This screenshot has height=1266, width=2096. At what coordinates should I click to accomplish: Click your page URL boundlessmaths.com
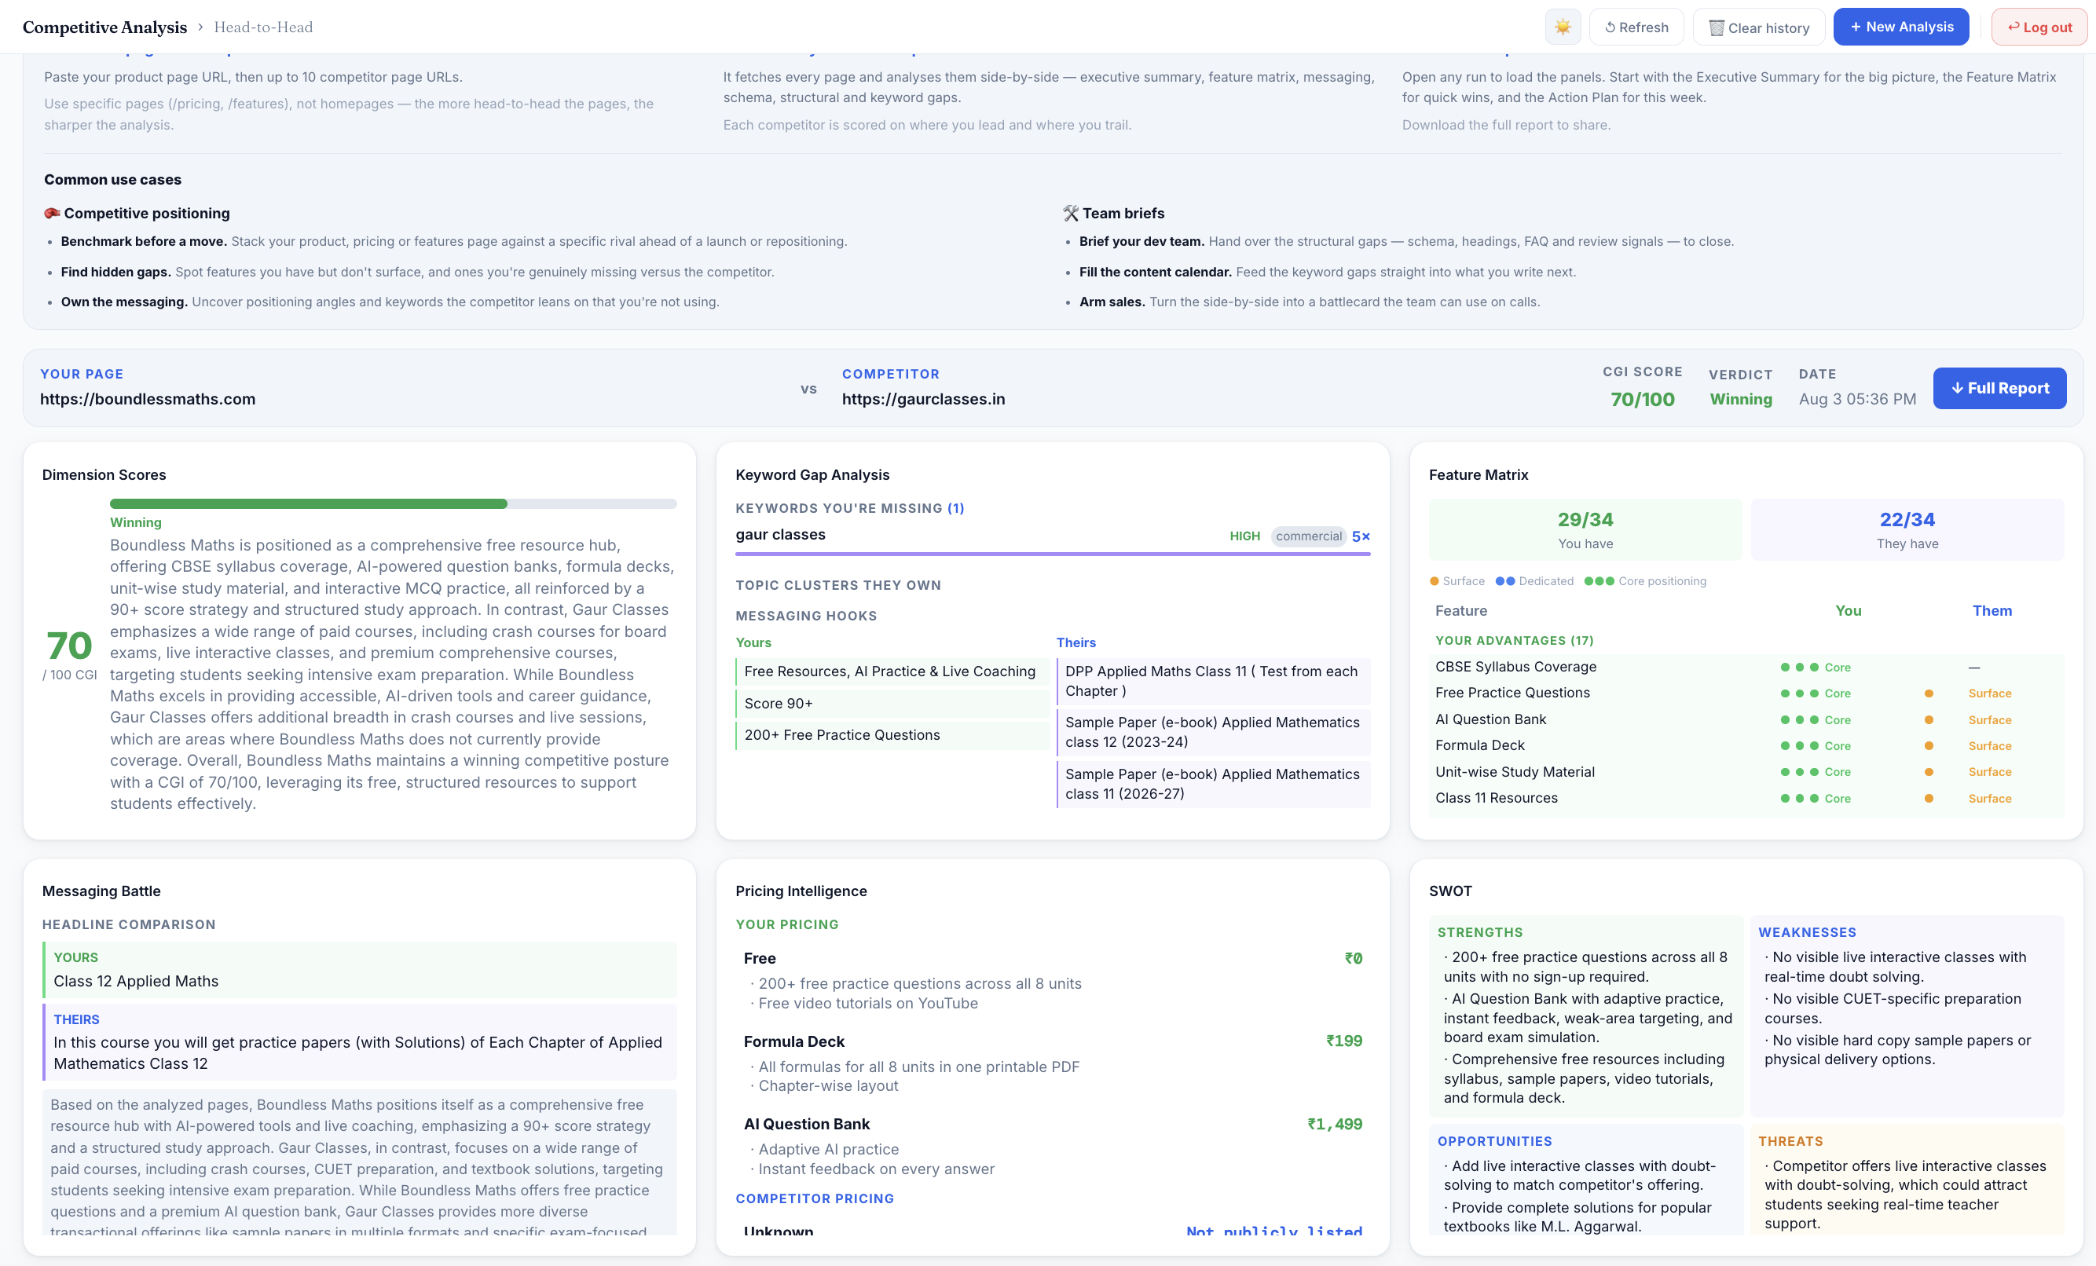coord(147,399)
